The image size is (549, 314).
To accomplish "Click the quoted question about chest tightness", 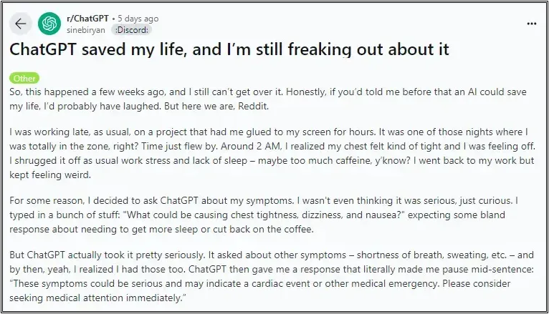I will 264,215.
